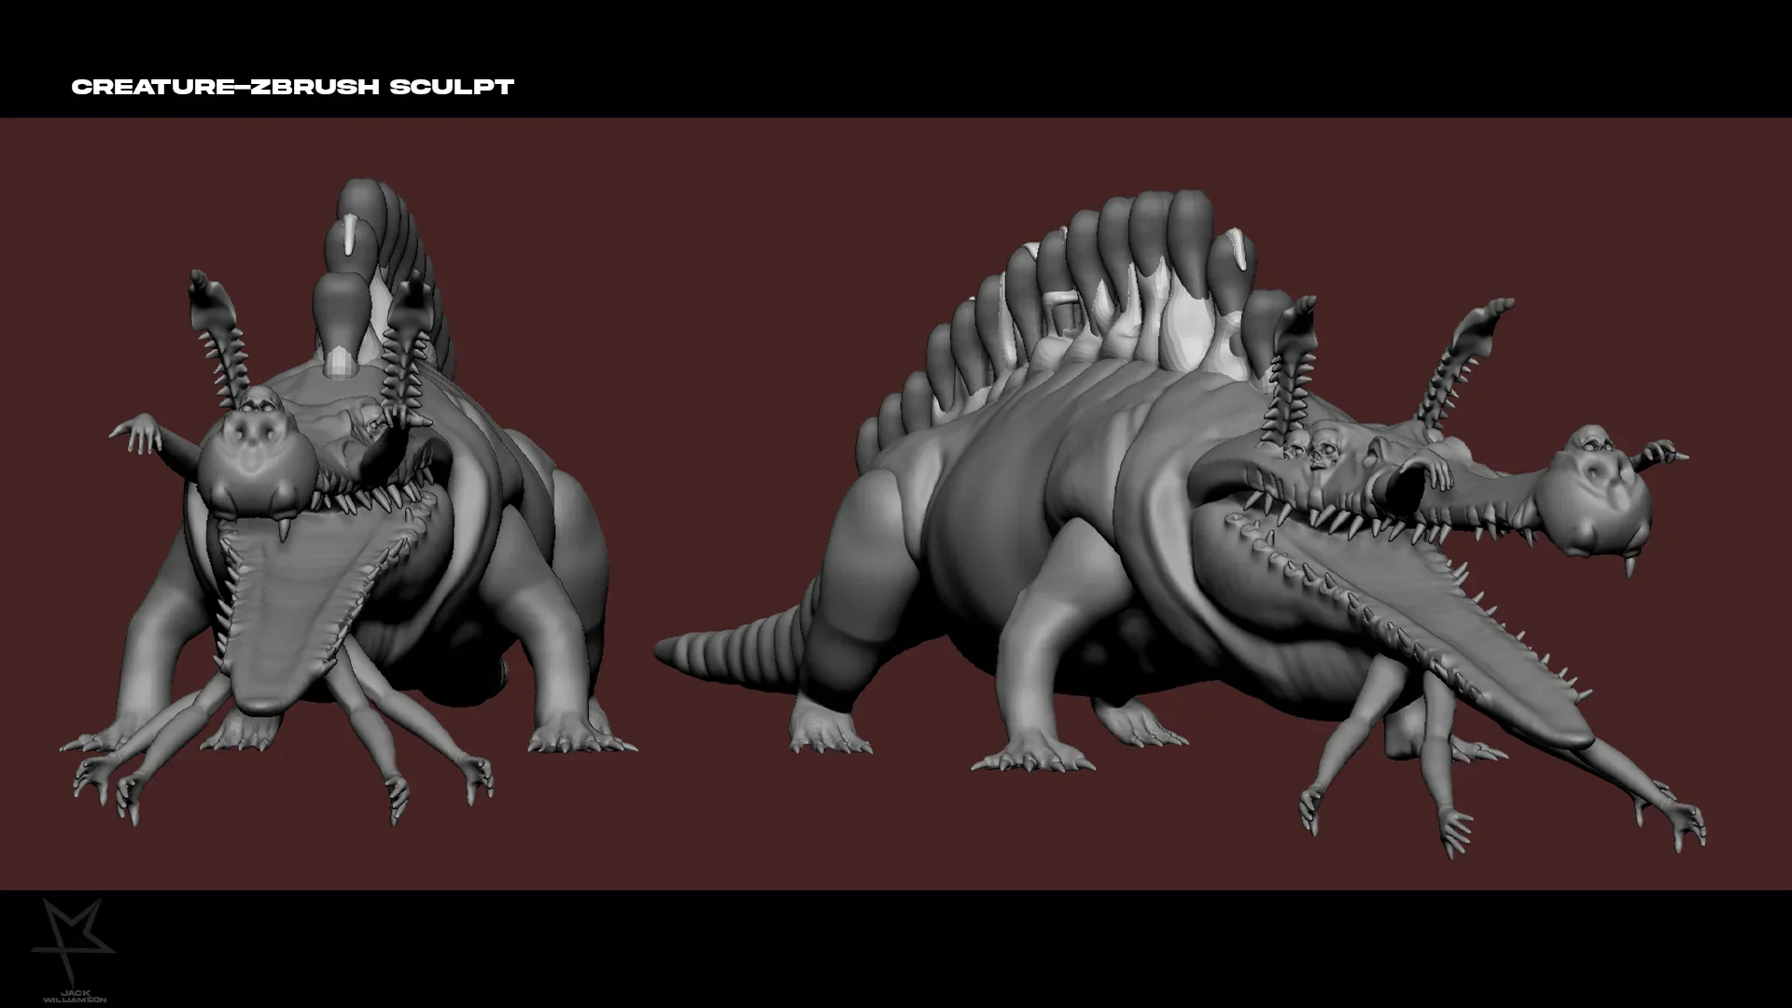Click the rear foot of the side-view creature
The height and width of the screenshot is (1008, 1792).
826,733
